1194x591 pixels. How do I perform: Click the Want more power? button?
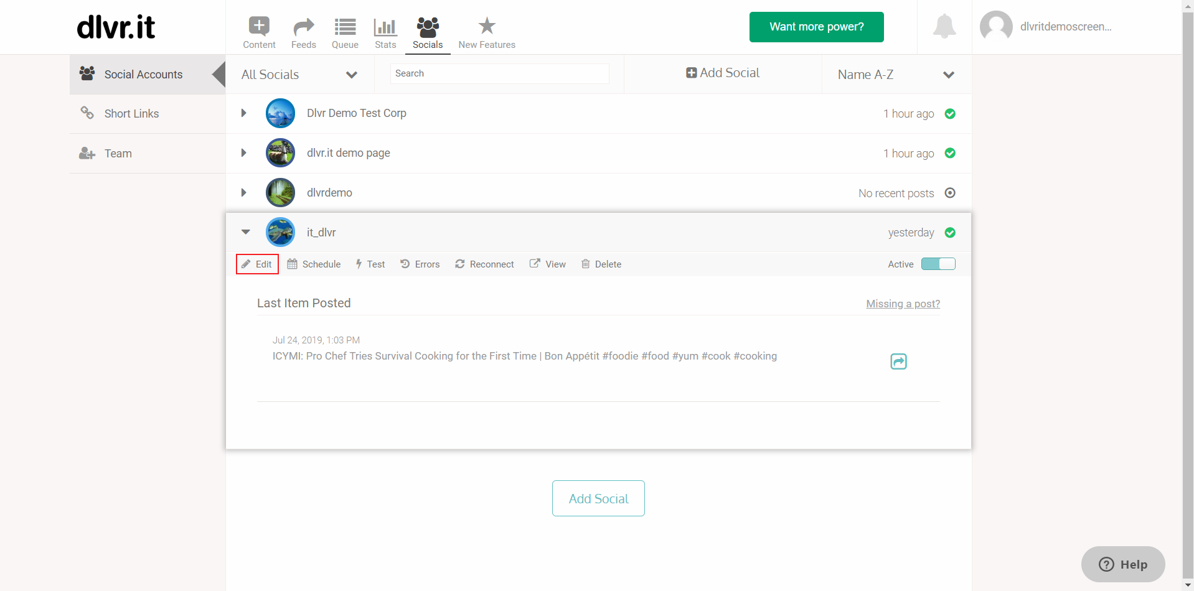(x=816, y=27)
